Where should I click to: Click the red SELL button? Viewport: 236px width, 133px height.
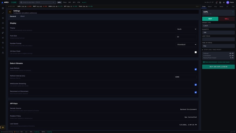pyautogui.click(x=227, y=19)
